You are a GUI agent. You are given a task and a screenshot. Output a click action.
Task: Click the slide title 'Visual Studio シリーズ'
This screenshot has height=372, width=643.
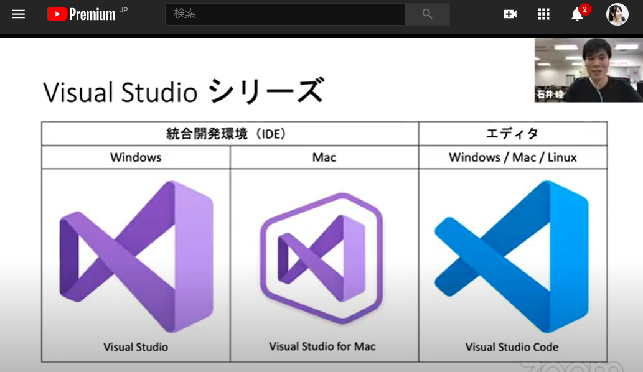click(x=184, y=91)
